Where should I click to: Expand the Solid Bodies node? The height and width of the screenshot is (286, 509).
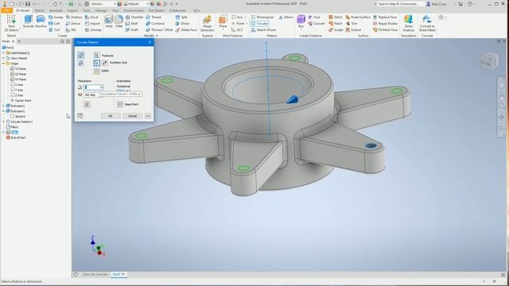coord(3,53)
